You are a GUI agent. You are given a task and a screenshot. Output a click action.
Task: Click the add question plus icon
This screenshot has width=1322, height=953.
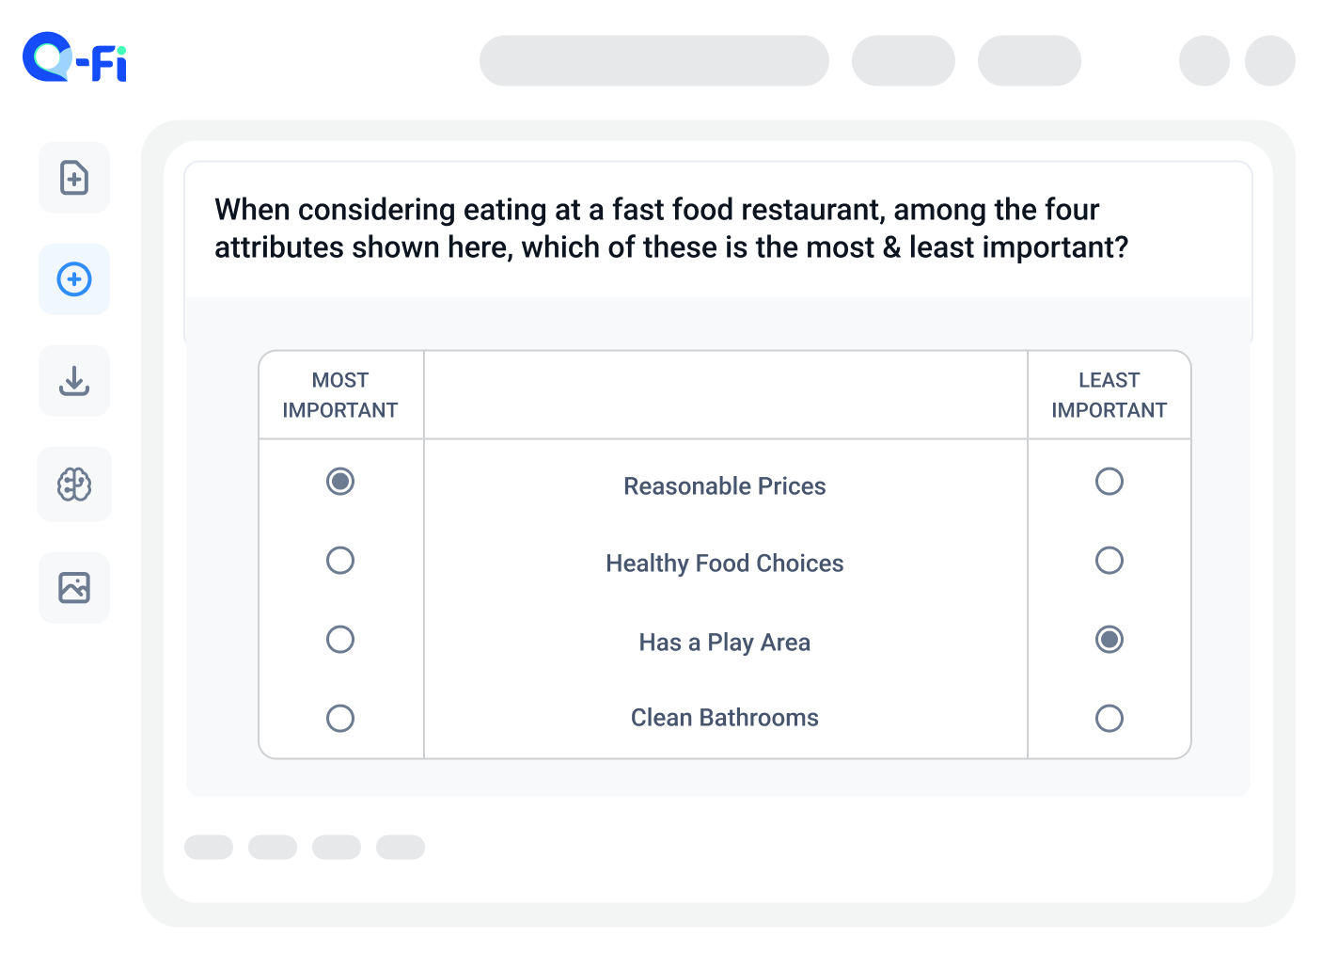[x=74, y=279]
